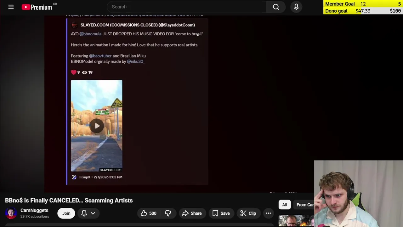This screenshot has width=403, height=227.
Task: Open the @niku30_ mention link
Action: tap(136, 61)
